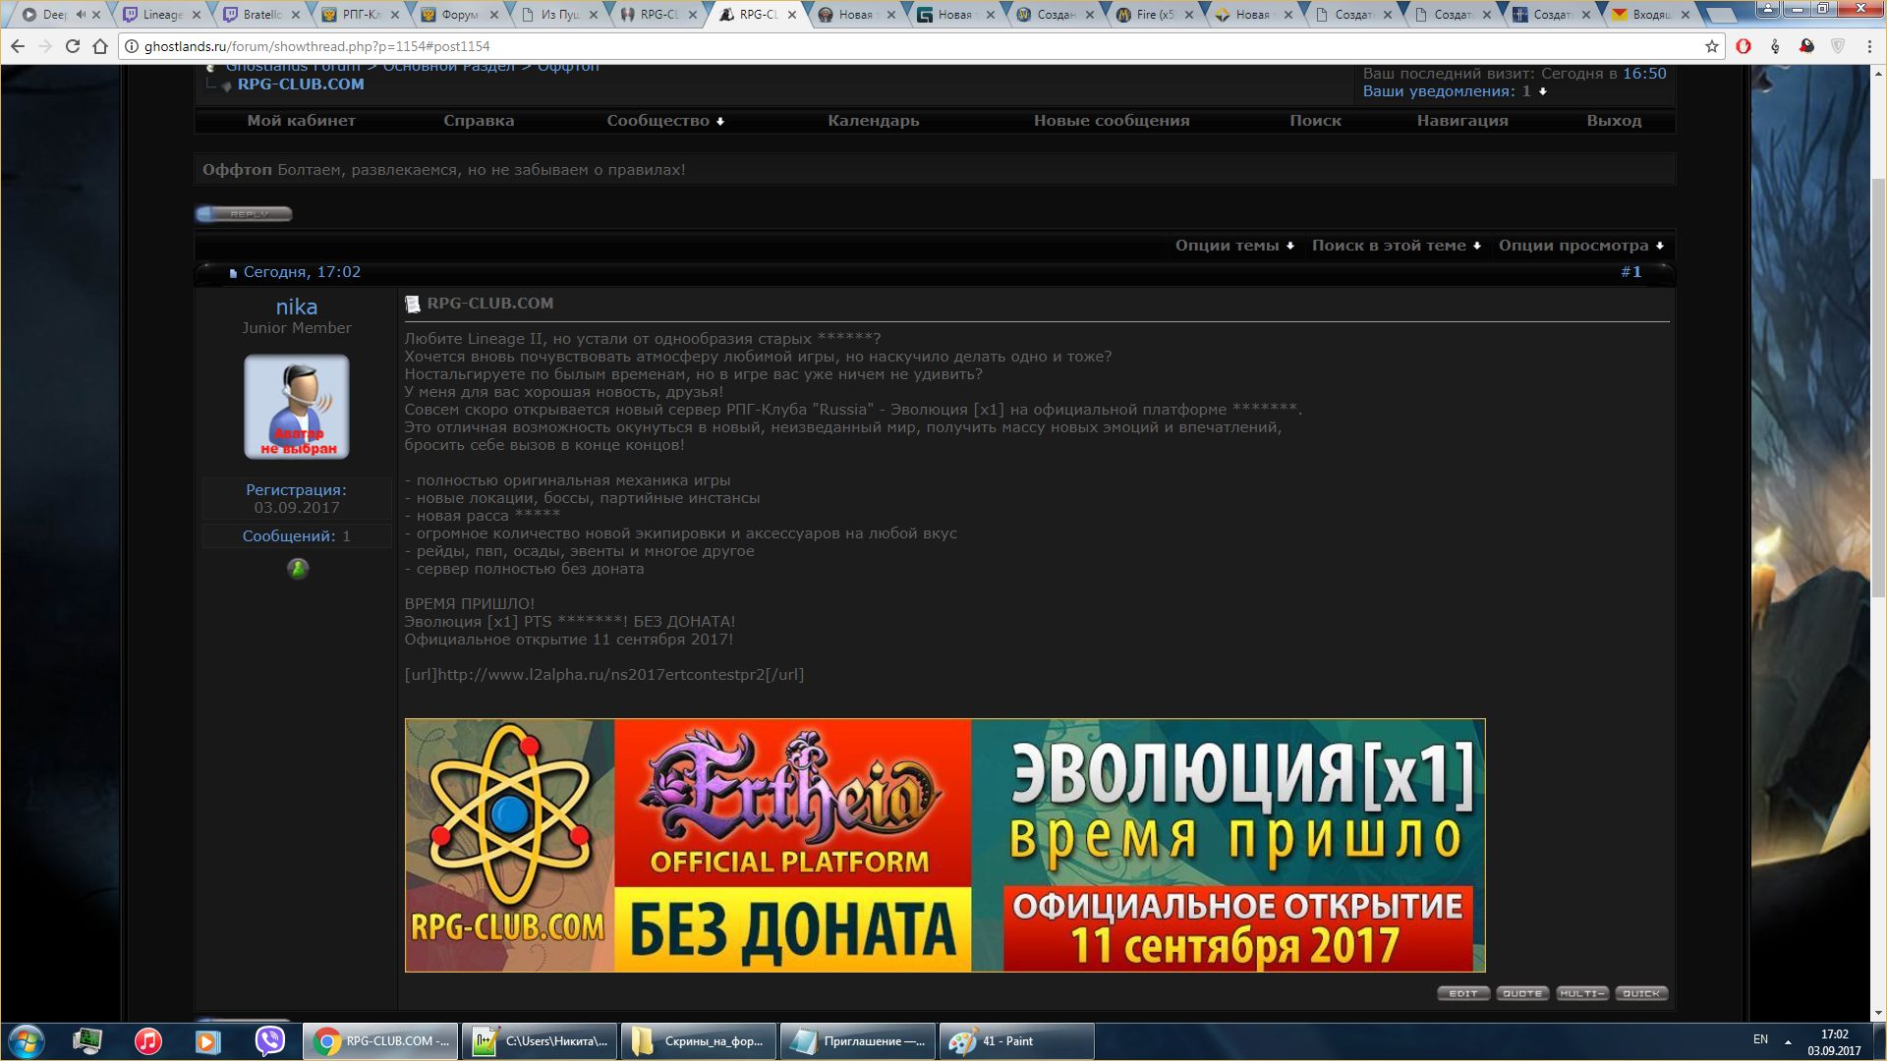Go back with the browser back arrow
Image resolution: width=1887 pixels, height=1061 pixels.
tap(18, 46)
